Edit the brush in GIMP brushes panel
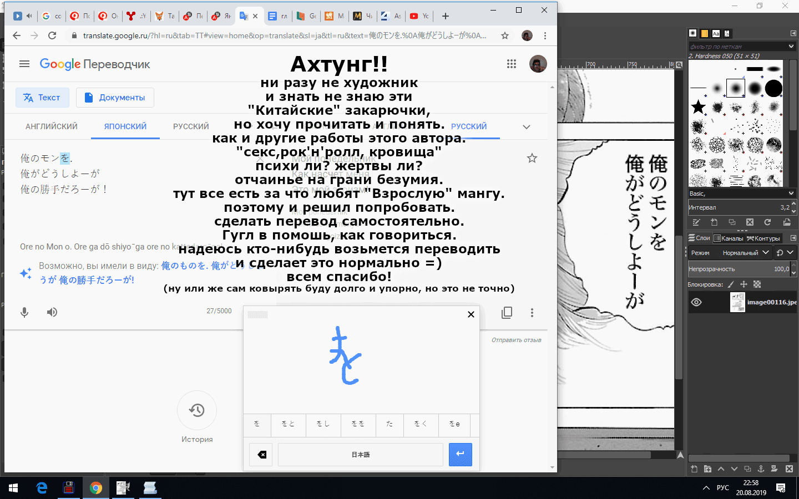 [696, 222]
